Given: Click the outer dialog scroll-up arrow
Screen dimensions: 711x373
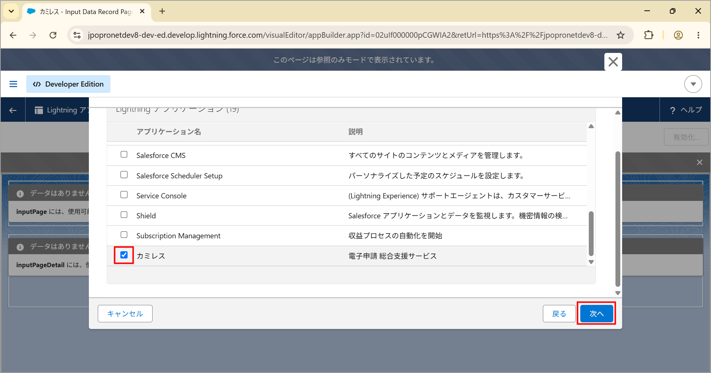Looking at the screenshot, I should pyautogui.click(x=618, y=112).
